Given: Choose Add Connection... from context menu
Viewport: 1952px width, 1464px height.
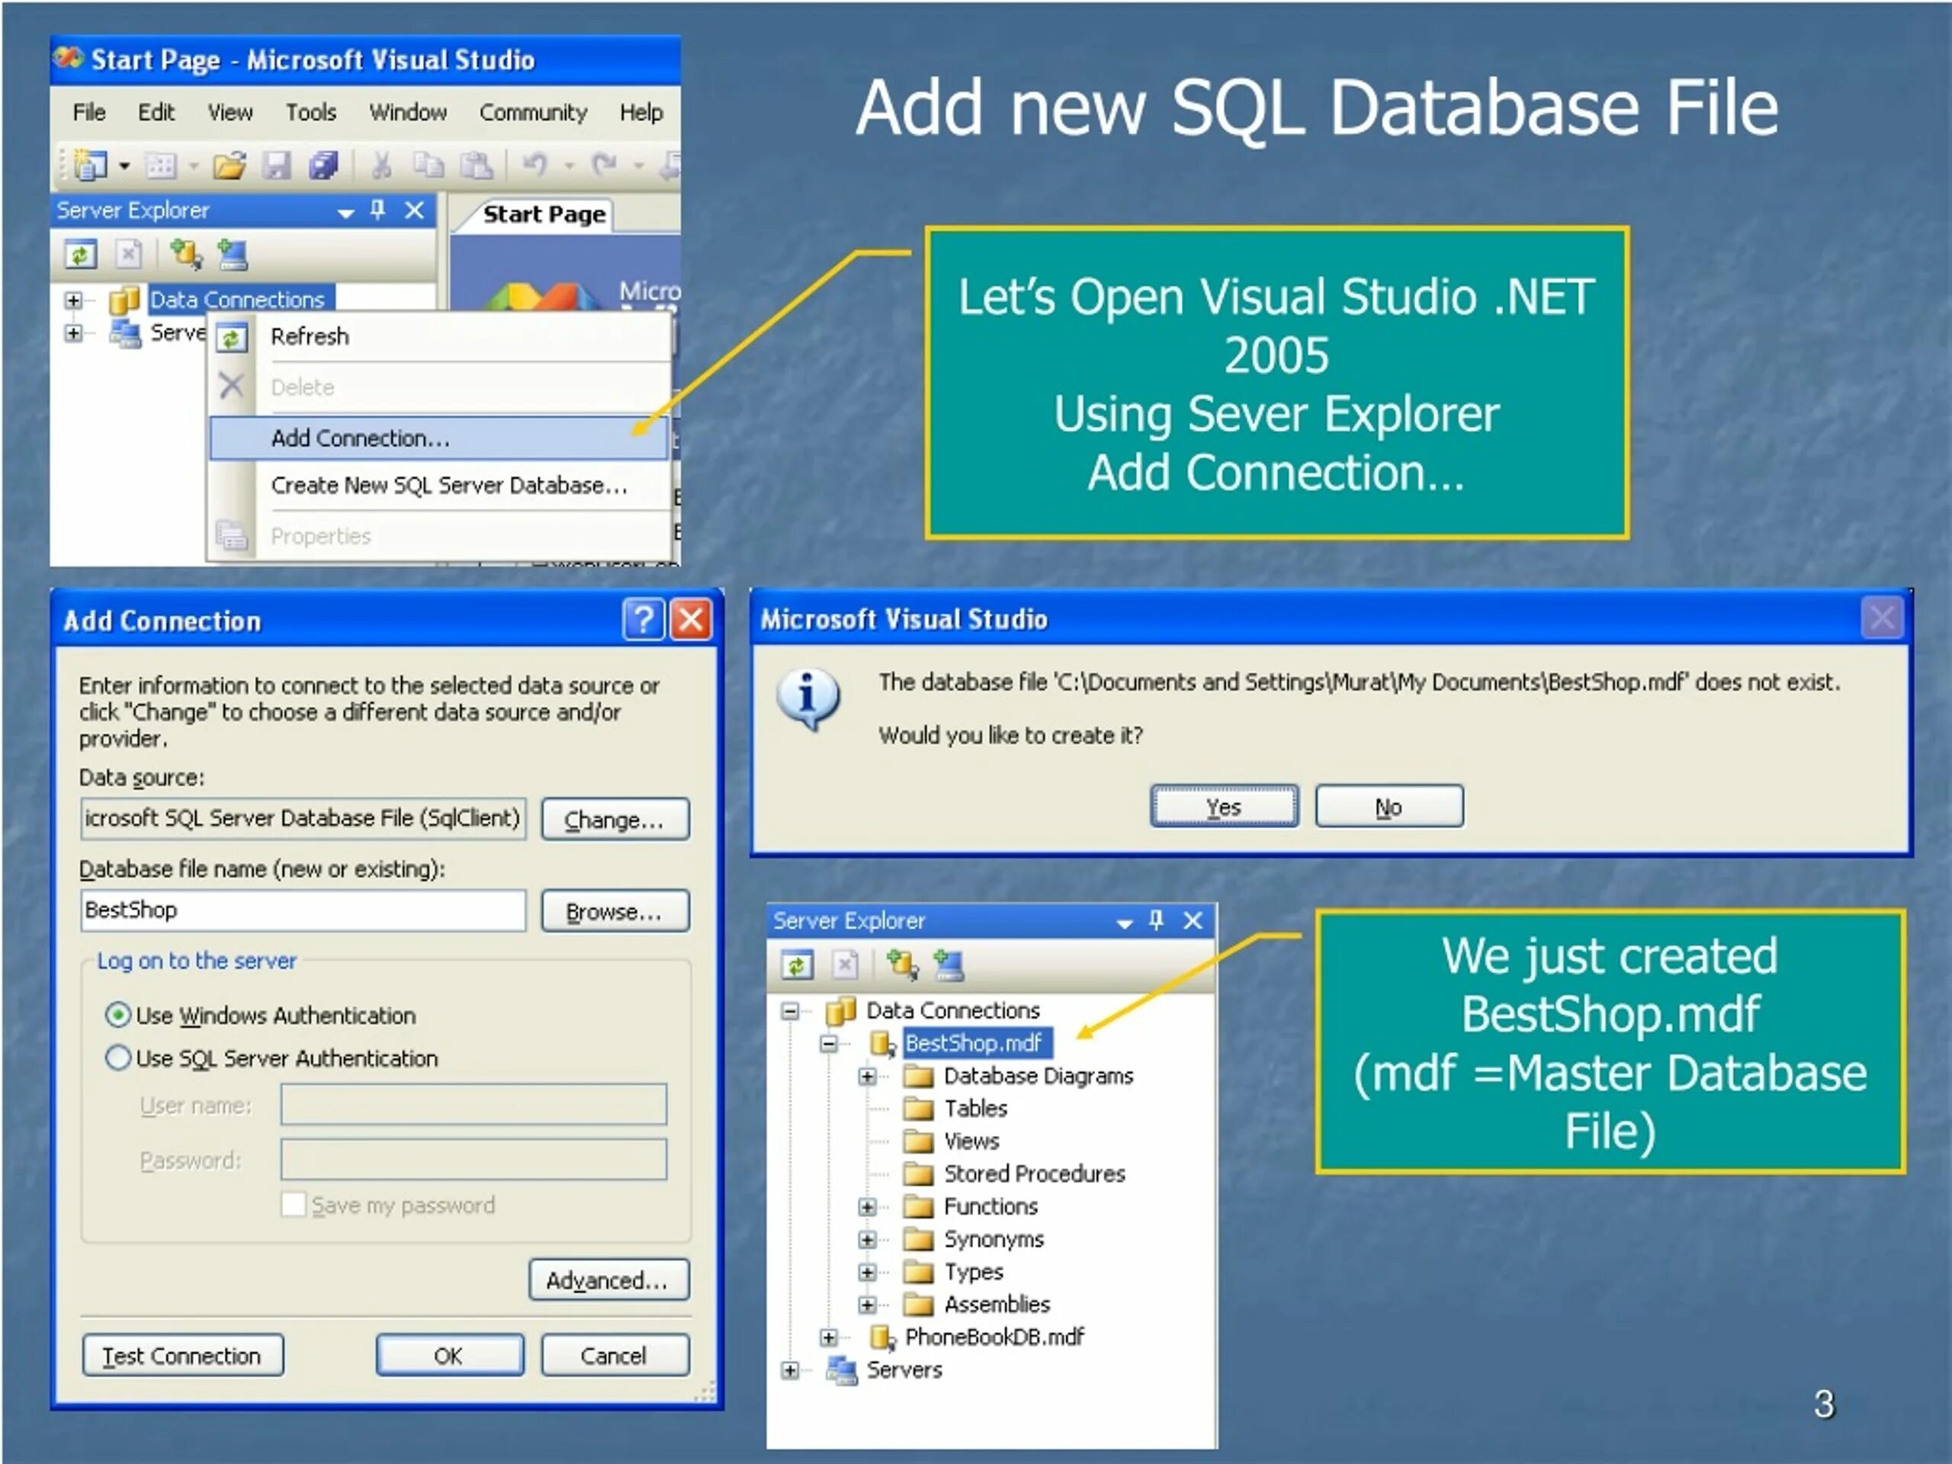Looking at the screenshot, I should (x=361, y=438).
